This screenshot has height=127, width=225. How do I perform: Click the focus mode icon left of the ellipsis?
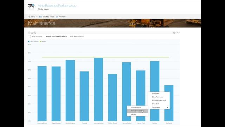coord(174,33)
